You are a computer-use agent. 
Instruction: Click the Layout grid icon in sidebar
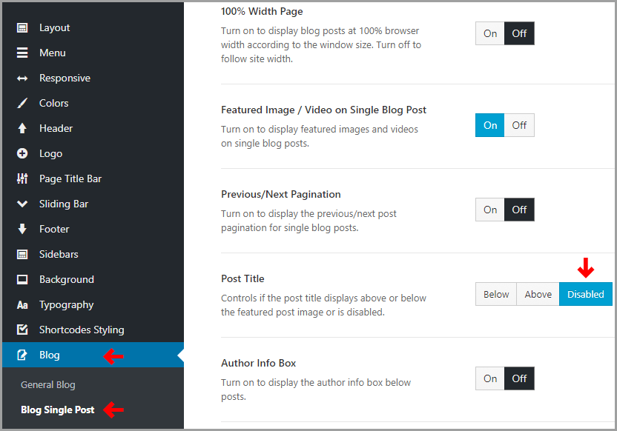point(22,28)
